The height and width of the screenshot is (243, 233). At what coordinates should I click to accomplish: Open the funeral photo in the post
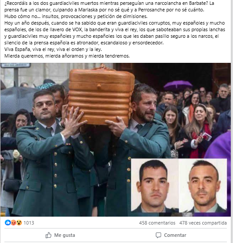pyautogui.click(x=115, y=140)
